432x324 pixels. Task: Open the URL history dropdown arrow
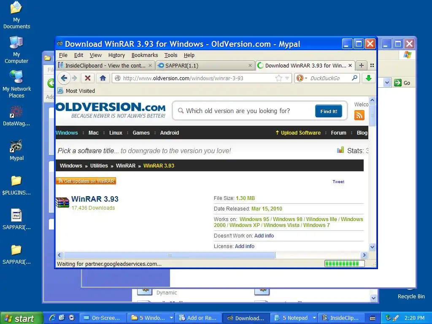click(287, 78)
